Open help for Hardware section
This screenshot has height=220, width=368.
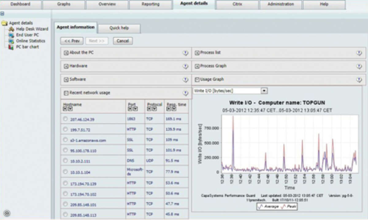pos(186,66)
